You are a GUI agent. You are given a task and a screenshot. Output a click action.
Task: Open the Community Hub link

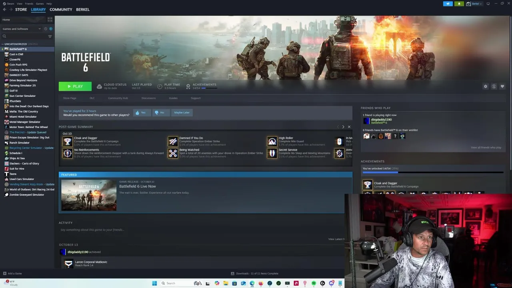[118, 98]
